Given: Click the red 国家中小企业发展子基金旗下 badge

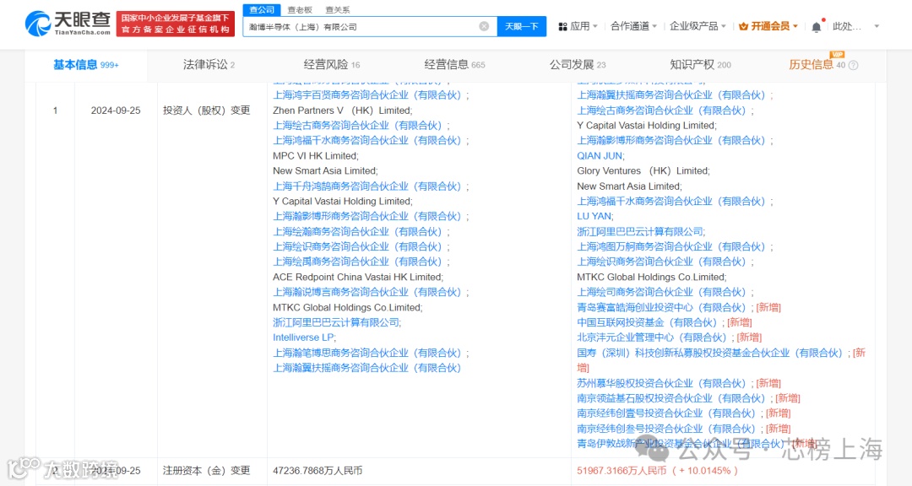Looking at the screenshot, I should [x=175, y=24].
